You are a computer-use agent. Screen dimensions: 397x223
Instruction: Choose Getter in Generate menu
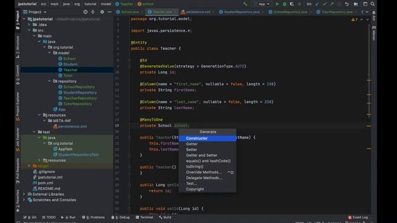pyautogui.click(x=207, y=144)
